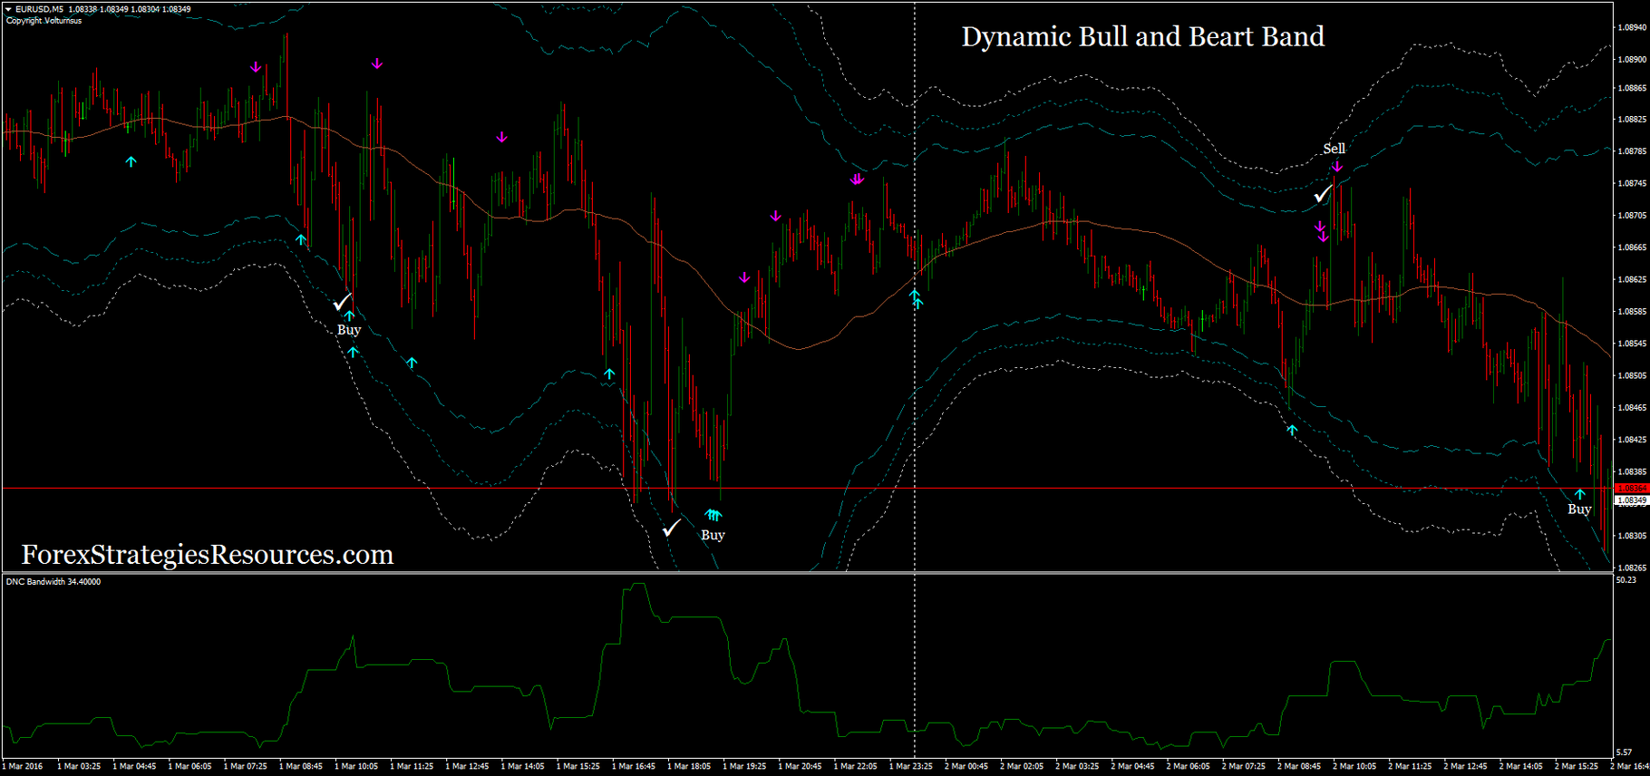Click the '2 Mar 02:05' time label
Image resolution: width=1650 pixels, height=776 pixels.
coord(1022,767)
